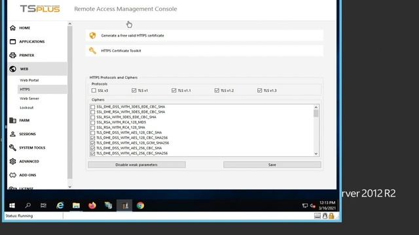Toggle TLS v1.2 protocol checkbox

pos(217,91)
